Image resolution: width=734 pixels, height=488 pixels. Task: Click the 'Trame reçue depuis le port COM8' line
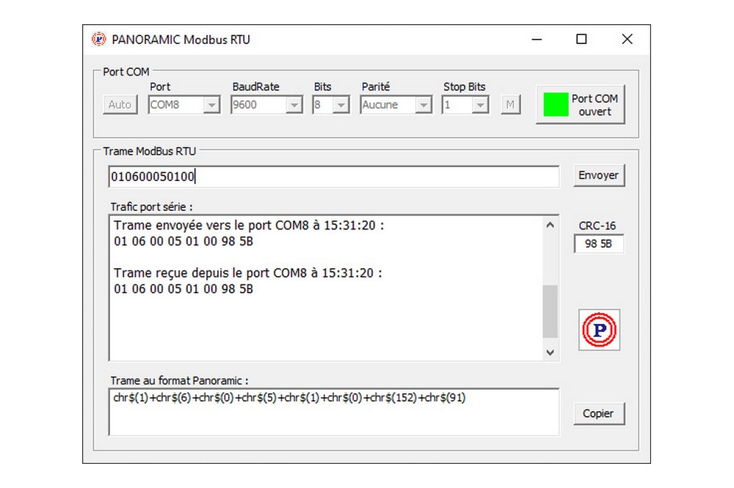click(248, 273)
